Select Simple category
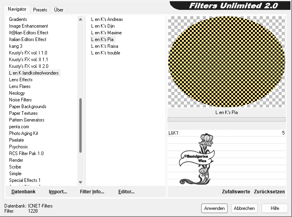 (15, 174)
